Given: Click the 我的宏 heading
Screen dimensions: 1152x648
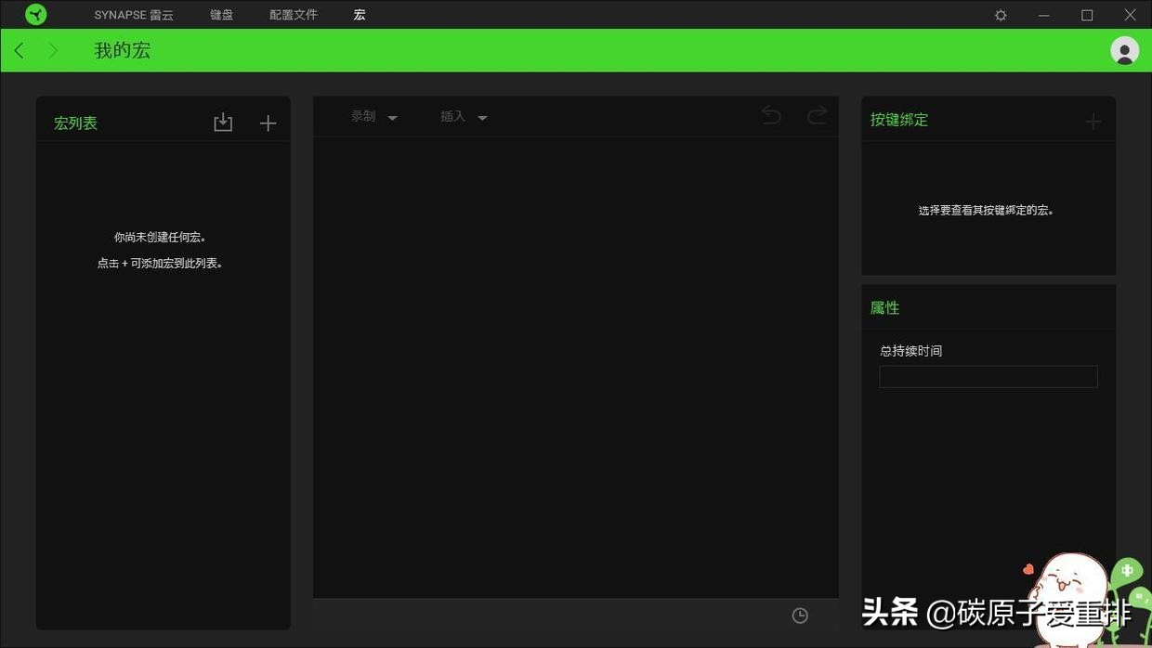Looking at the screenshot, I should point(122,50).
